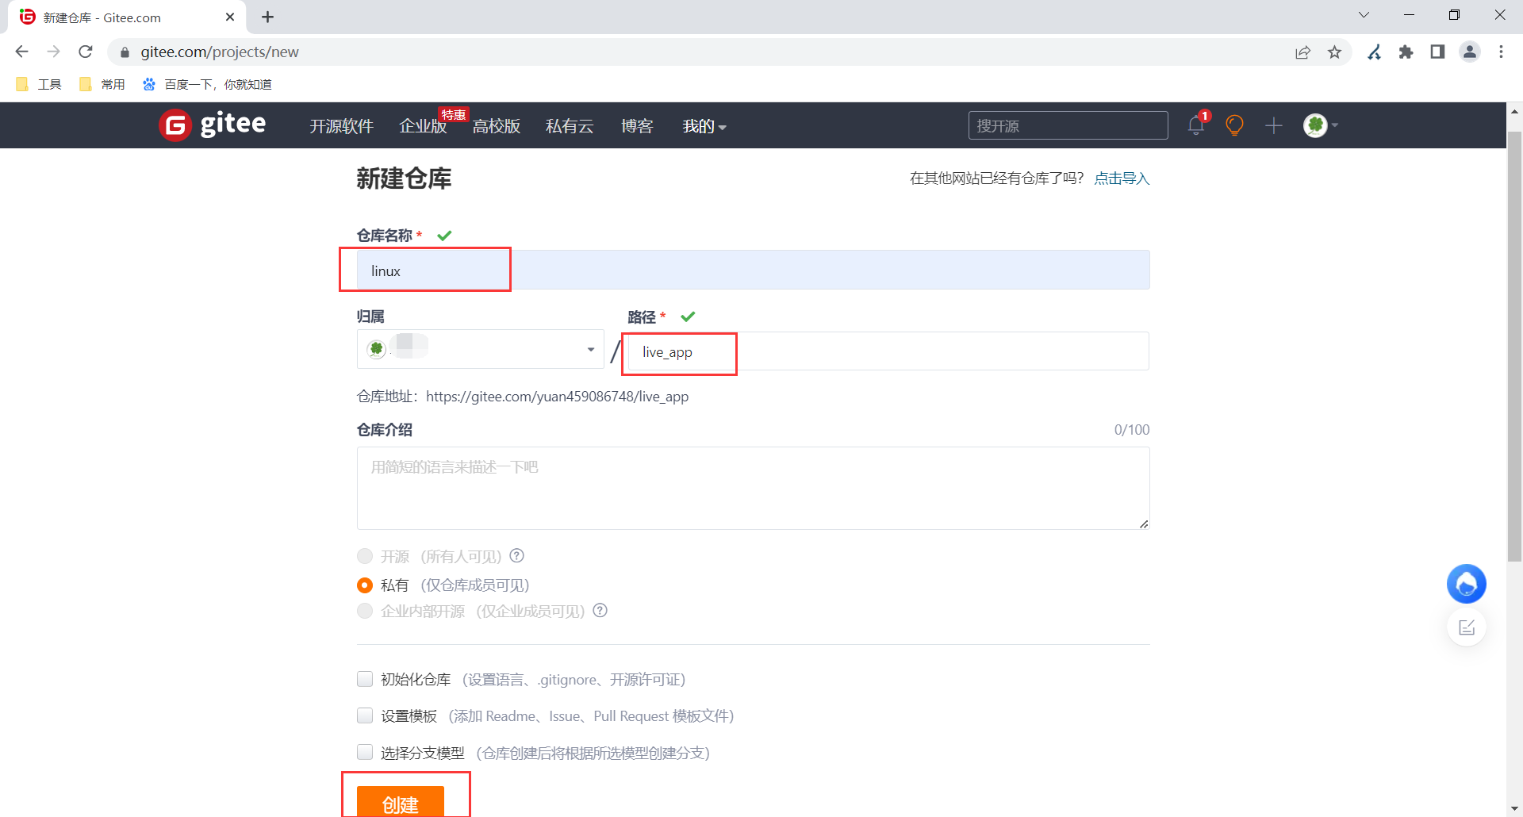The width and height of the screenshot is (1523, 817).
Task: Enable the 初始化仓库 checkbox
Action: 365,679
